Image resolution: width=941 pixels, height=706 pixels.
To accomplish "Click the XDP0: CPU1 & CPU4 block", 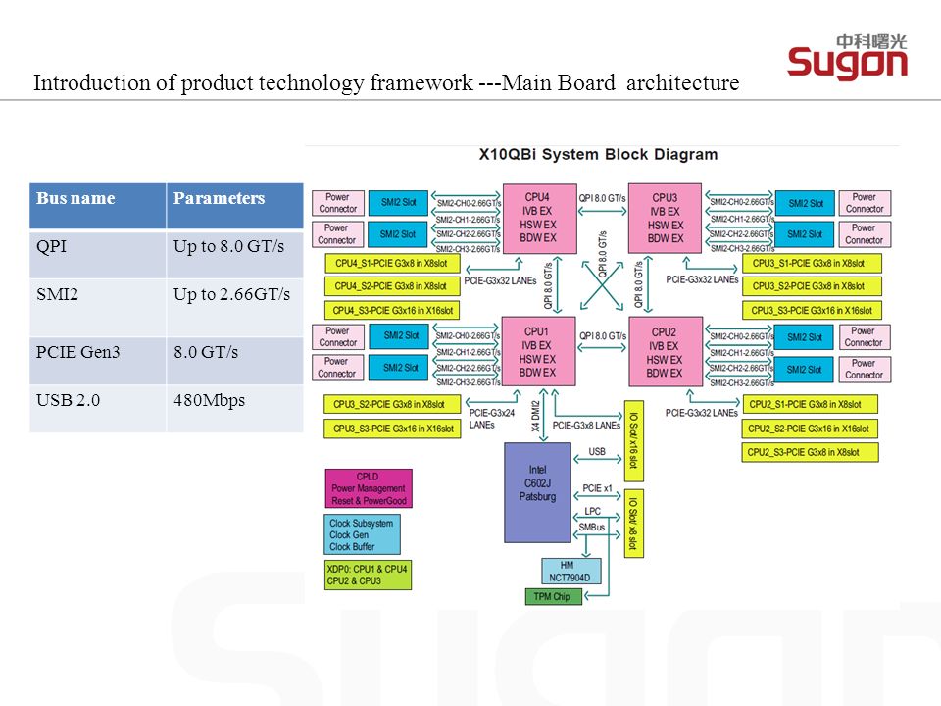I will [x=368, y=575].
